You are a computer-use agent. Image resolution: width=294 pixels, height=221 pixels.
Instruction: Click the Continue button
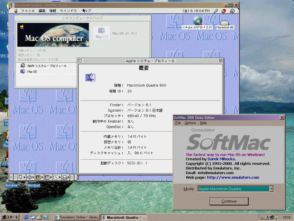pos(229,201)
